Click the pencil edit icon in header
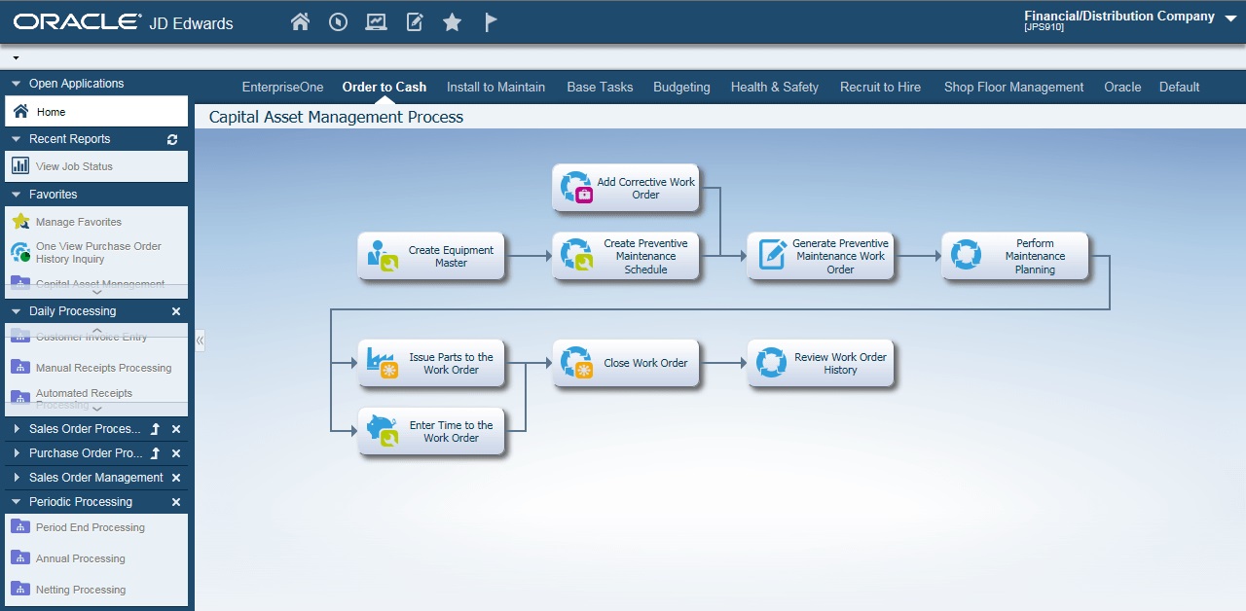 (415, 21)
